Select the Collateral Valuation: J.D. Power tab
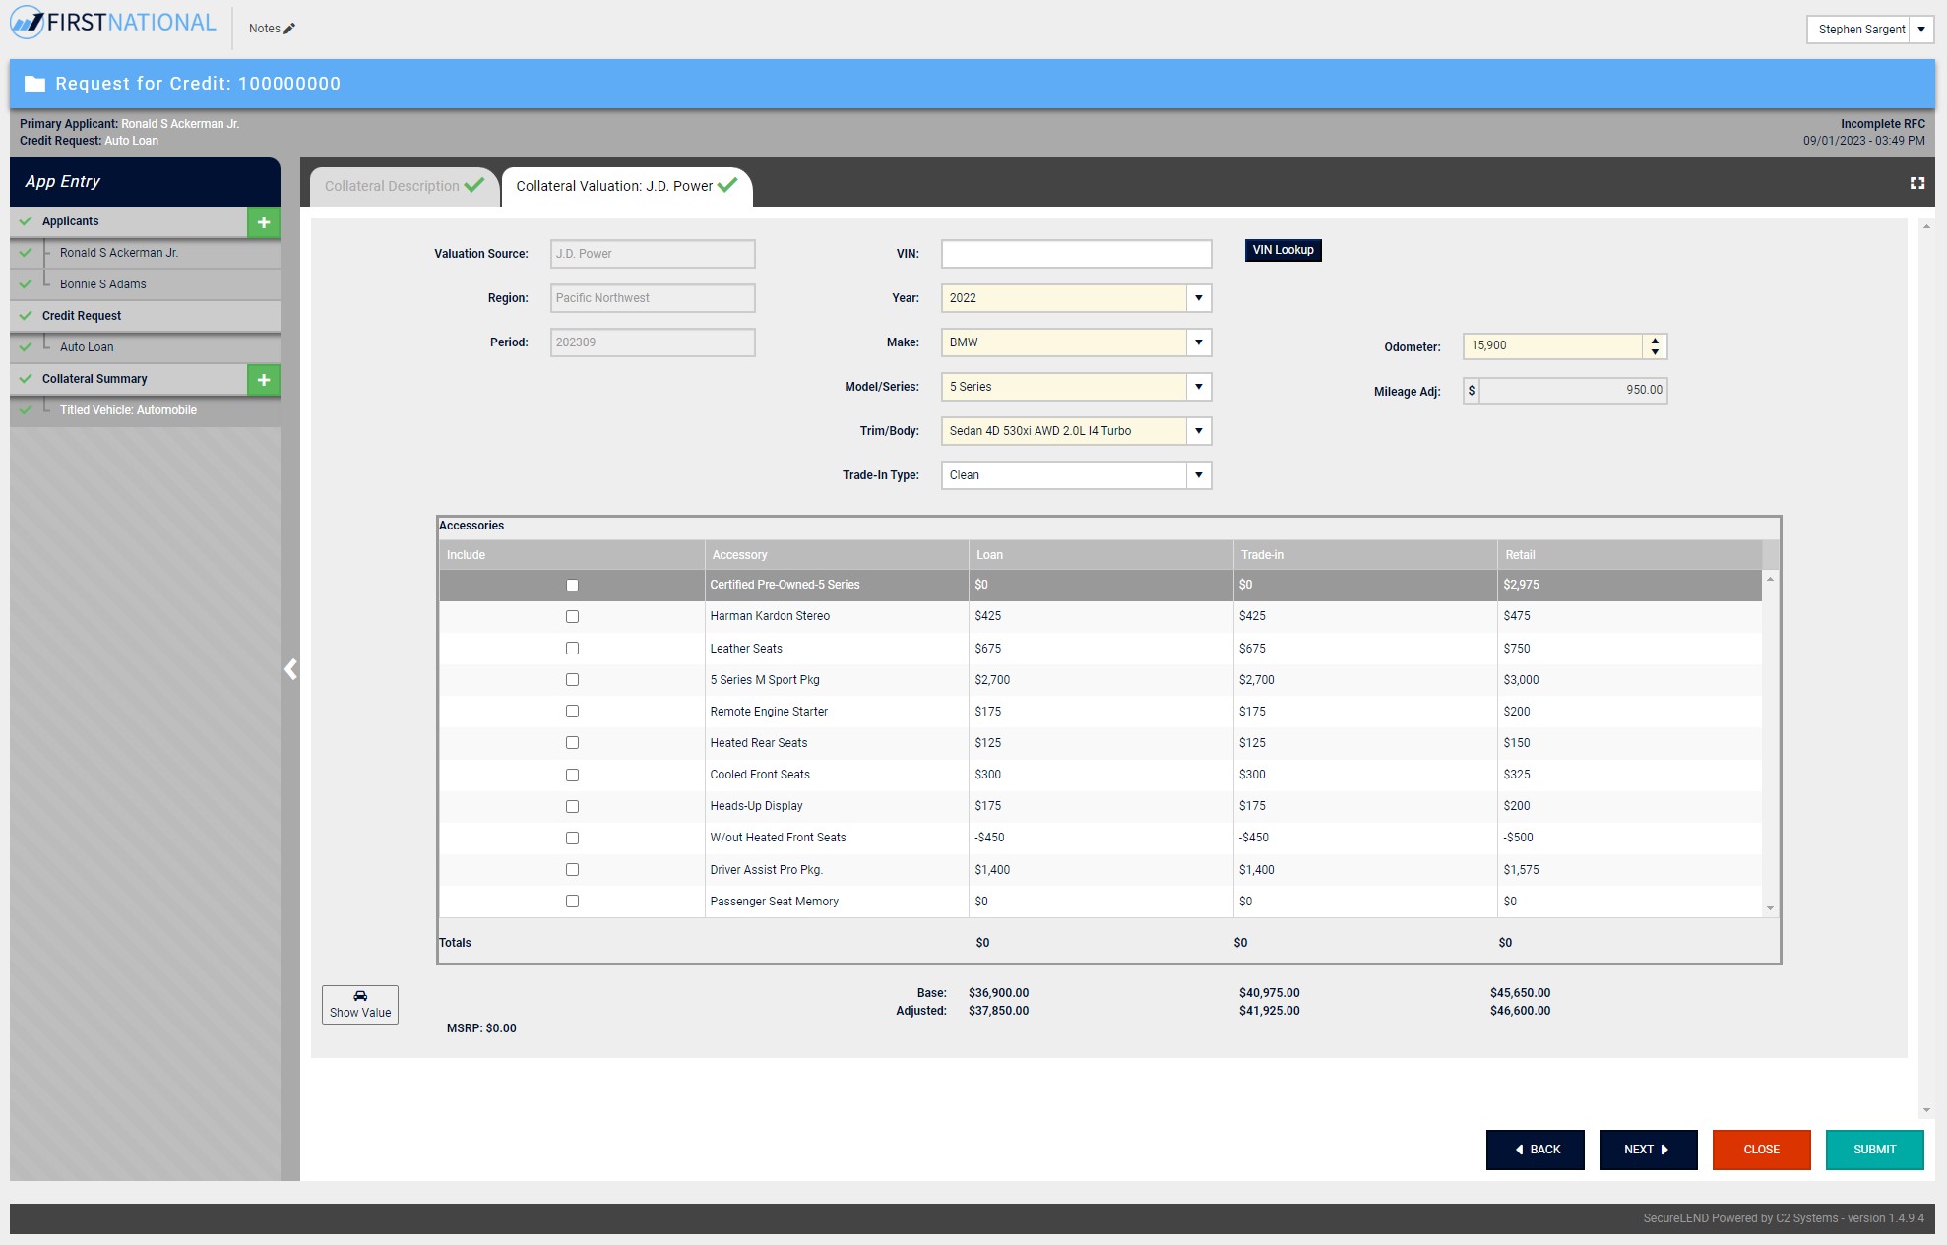 click(627, 186)
